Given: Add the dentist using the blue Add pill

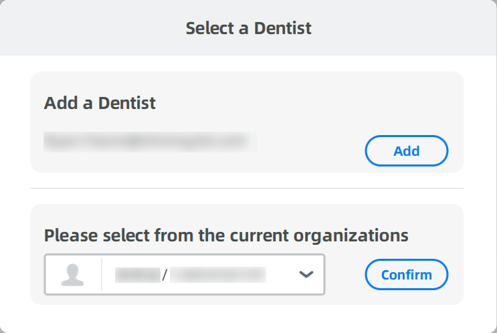Looking at the screenshot, I should 406,151.
